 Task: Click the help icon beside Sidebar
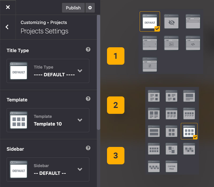coord(88,148)
